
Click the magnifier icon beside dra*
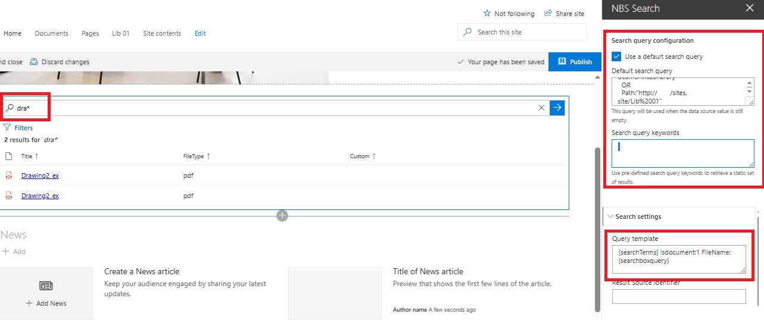click(x=10, y=108)
